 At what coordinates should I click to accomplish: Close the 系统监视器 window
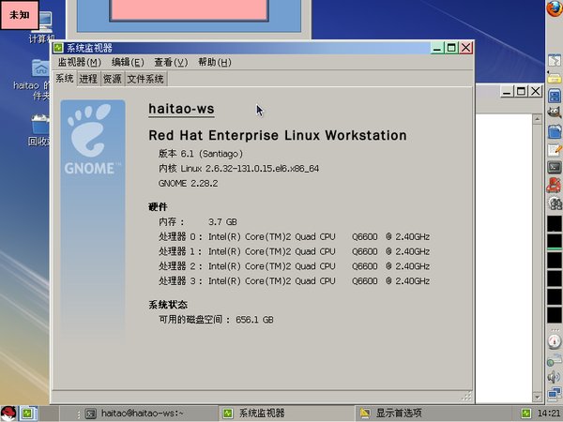pyautogui.click(x=466, y=48)
